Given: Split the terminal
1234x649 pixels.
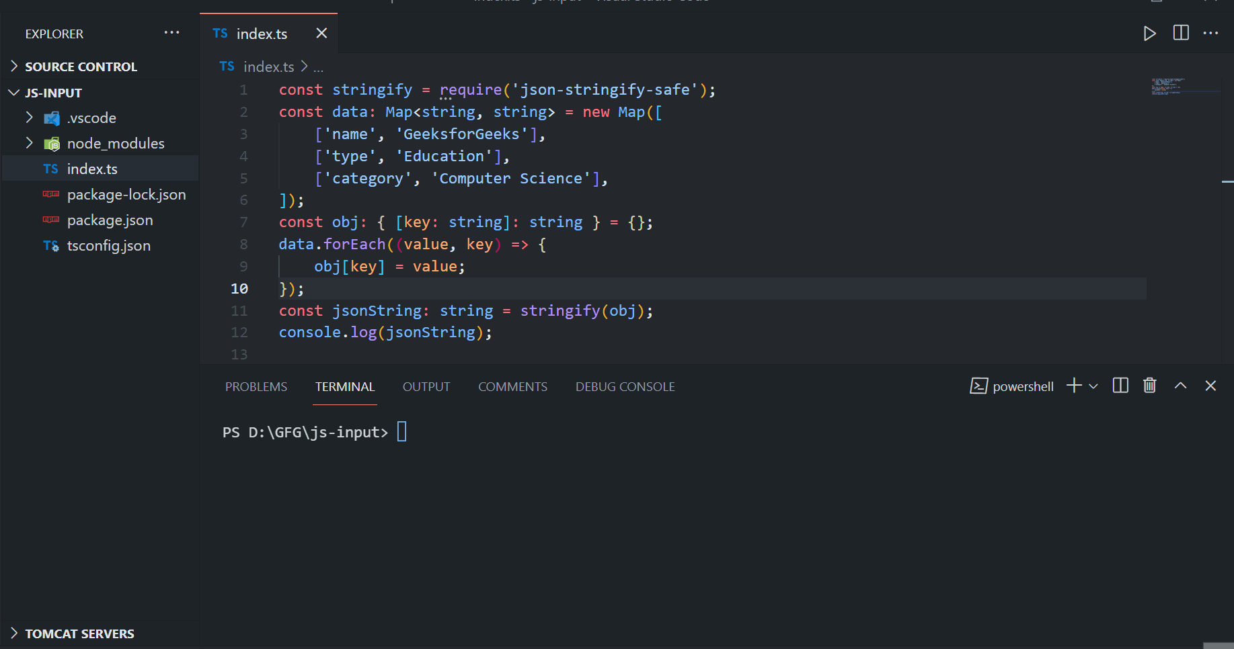Looking at the screenshot, I should point(1120,386).
